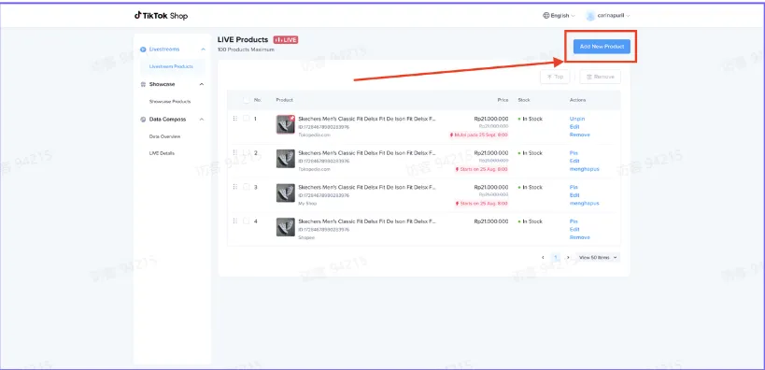Select the Data Compass menu heading

167,120
